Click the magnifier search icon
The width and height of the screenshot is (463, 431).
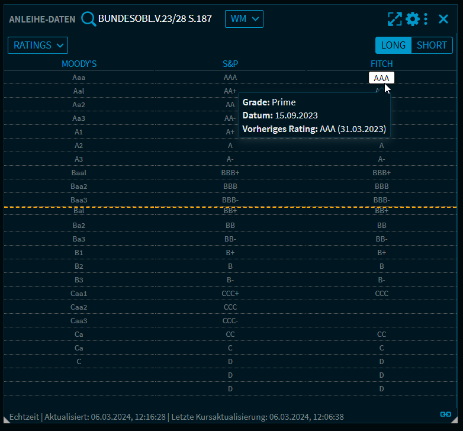tap(88, 19)
